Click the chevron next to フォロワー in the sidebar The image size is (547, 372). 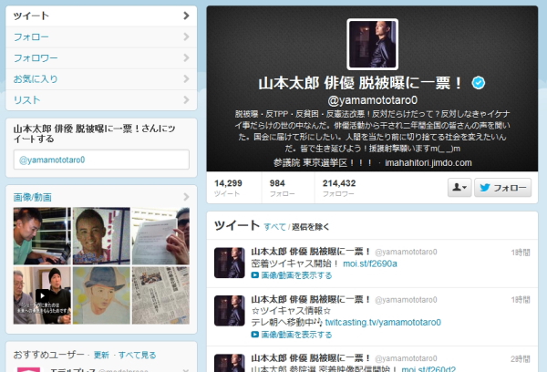[186, 57]
